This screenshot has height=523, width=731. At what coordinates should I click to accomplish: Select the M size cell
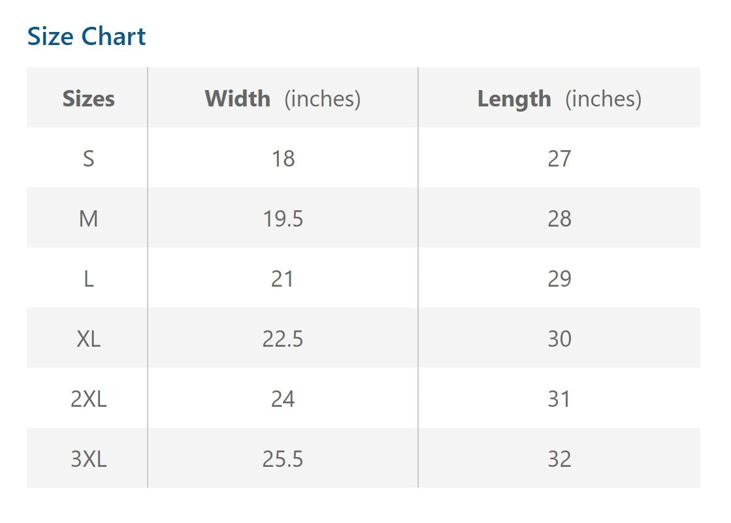(88, 219)
